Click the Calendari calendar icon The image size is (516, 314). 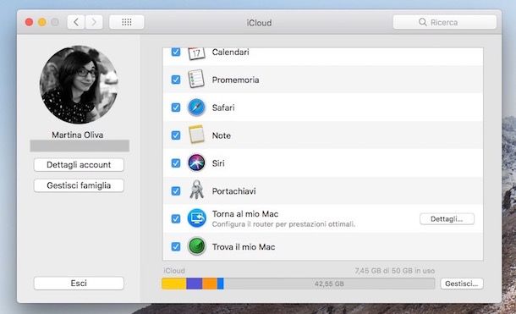point(196,53)
